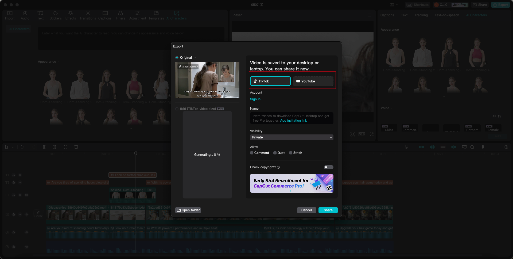Viewport: 513px width, 259px height.
Task: Open the layout dropdown in title bar
Action: pos(394,5)
